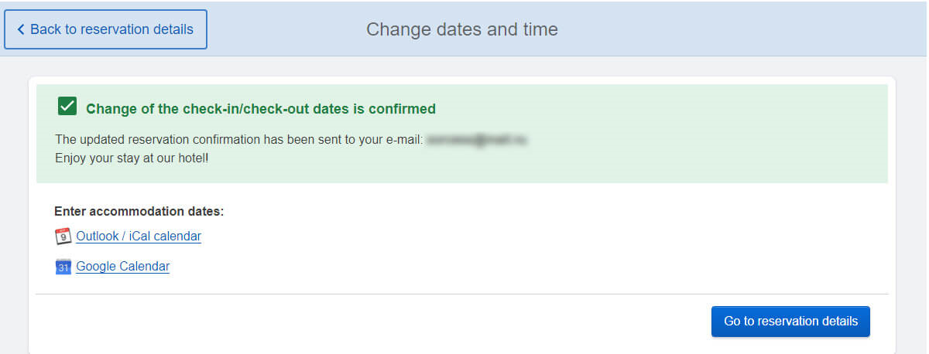This screenshot has width=929, height=354.
Task: Click the word Calendar in Google link
Action: click(145, 266)
